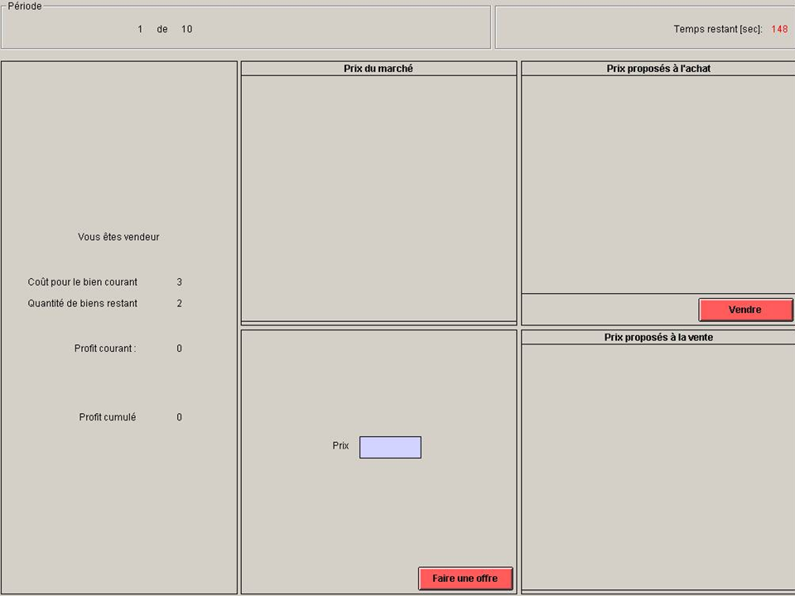795x596 pixels.
Task: Click the Profit cumulé value 0
Action: (180, 417)
